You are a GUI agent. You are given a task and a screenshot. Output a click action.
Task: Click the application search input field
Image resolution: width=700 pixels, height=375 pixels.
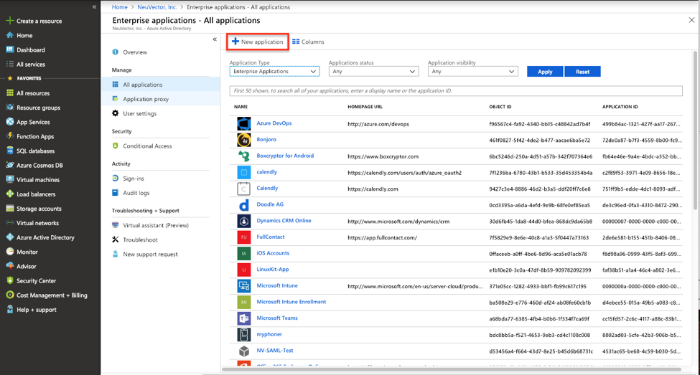(456, 90)
